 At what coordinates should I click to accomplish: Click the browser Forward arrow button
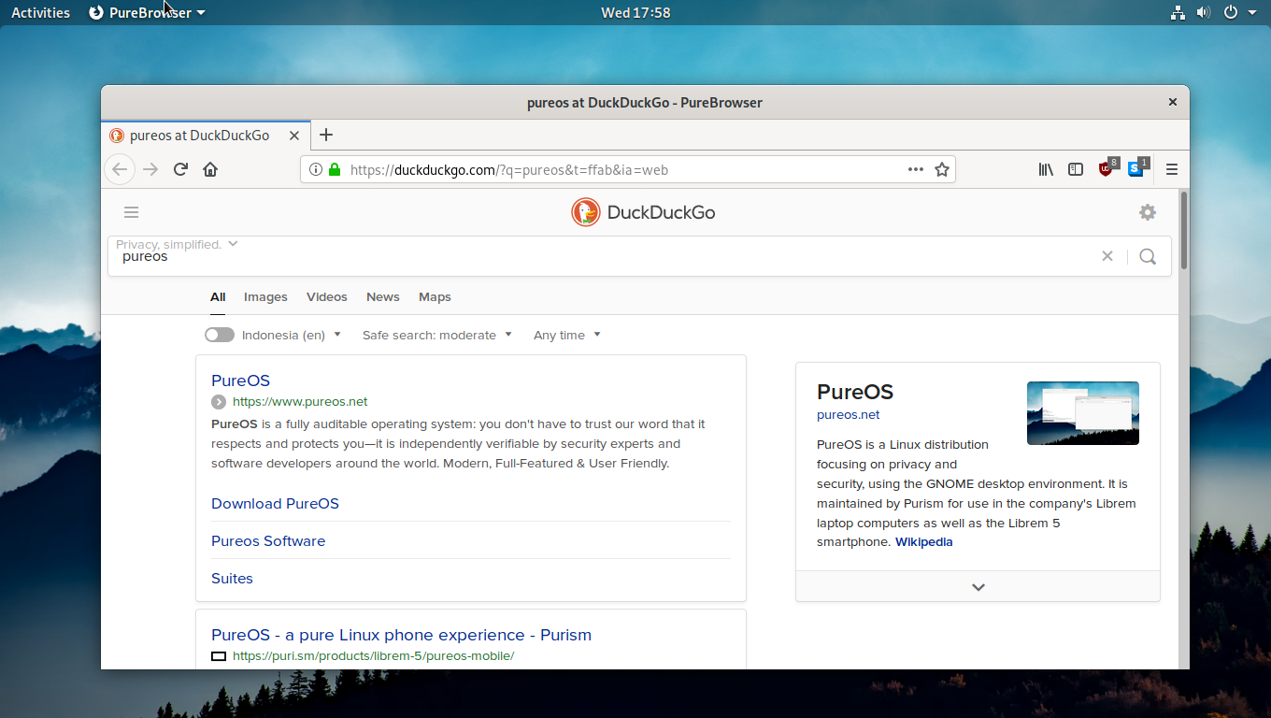(150, 169)
